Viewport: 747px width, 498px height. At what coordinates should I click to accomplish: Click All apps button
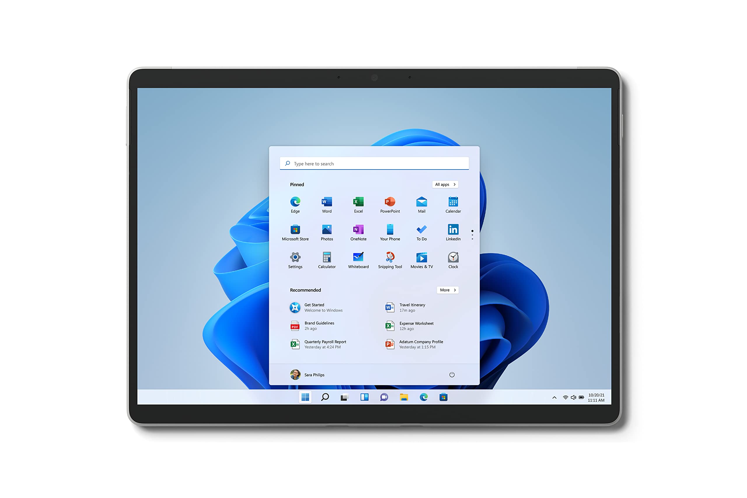[x=445, y=185]
